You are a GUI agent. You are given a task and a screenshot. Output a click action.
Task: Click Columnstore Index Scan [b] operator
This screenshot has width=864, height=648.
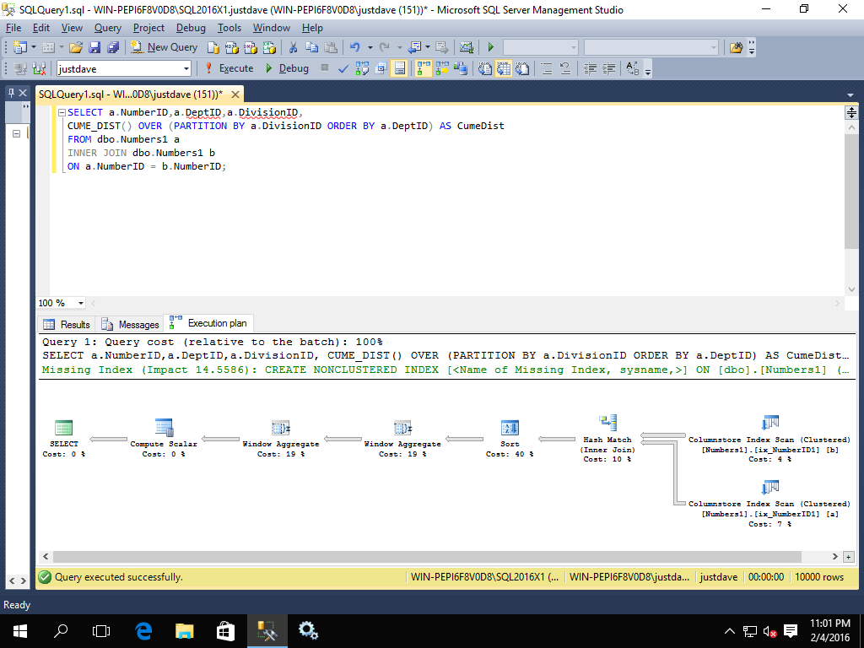pyautogui.click(x=769, y=424)
